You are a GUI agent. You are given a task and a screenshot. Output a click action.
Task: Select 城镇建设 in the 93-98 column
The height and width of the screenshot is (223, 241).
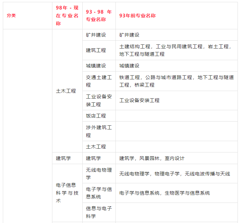(96, 66)
